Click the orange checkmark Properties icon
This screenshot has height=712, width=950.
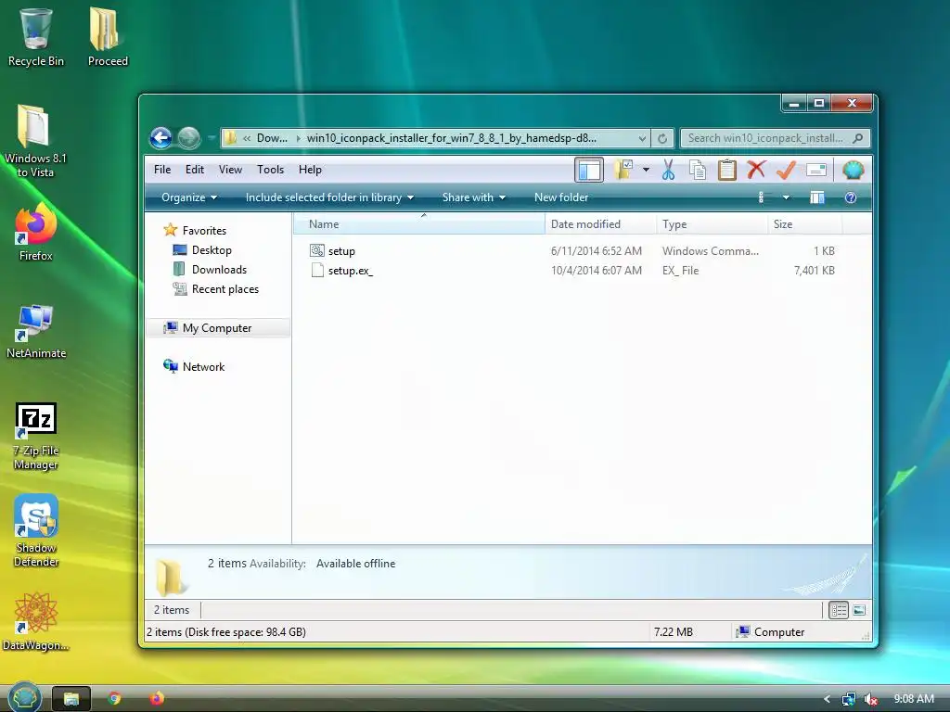coord(786,171)
